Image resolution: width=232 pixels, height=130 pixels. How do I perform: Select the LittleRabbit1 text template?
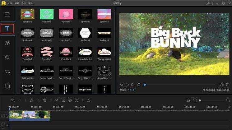85,52
